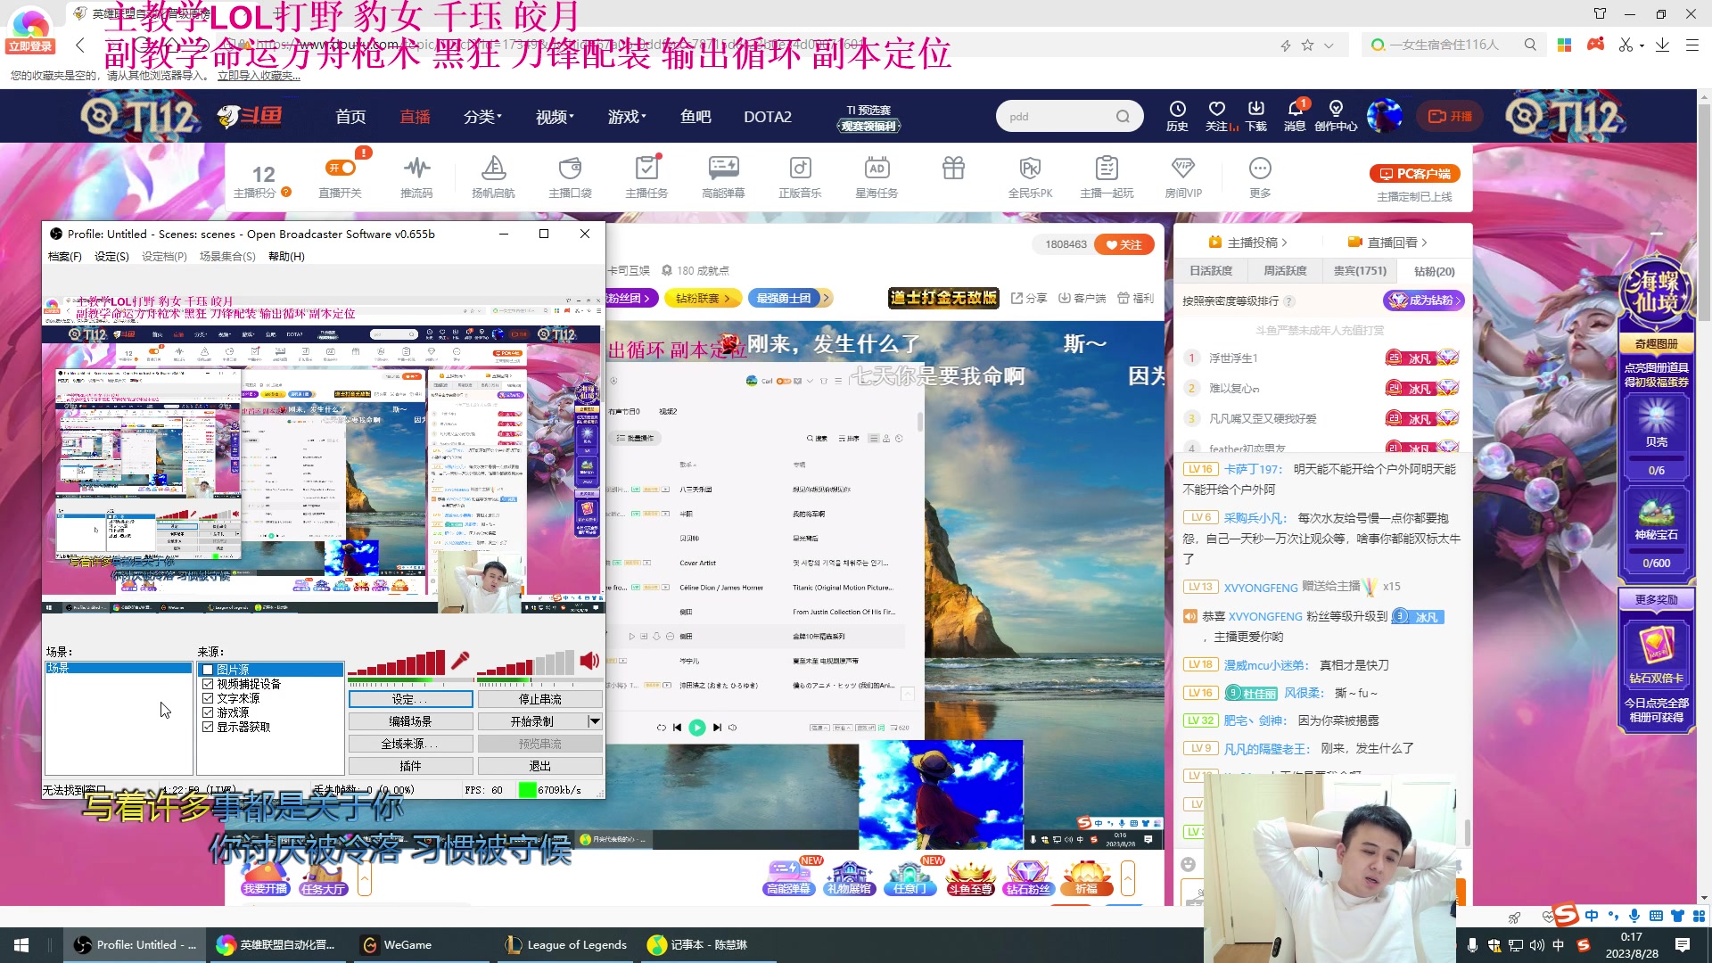Open the 主播口袋 wallet icon
1712x963 pixels.
tap(570, 176)
